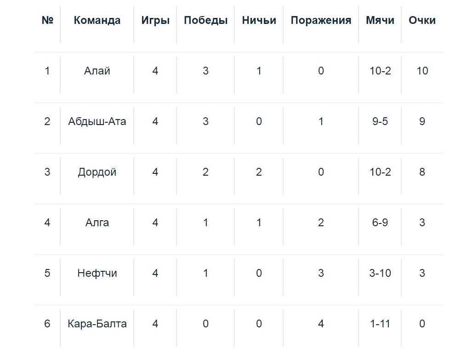This screenshot has height=349, width=473.
Task: Click Кара-Балта's goals score 1-11
Action: (x=380, y=324)
